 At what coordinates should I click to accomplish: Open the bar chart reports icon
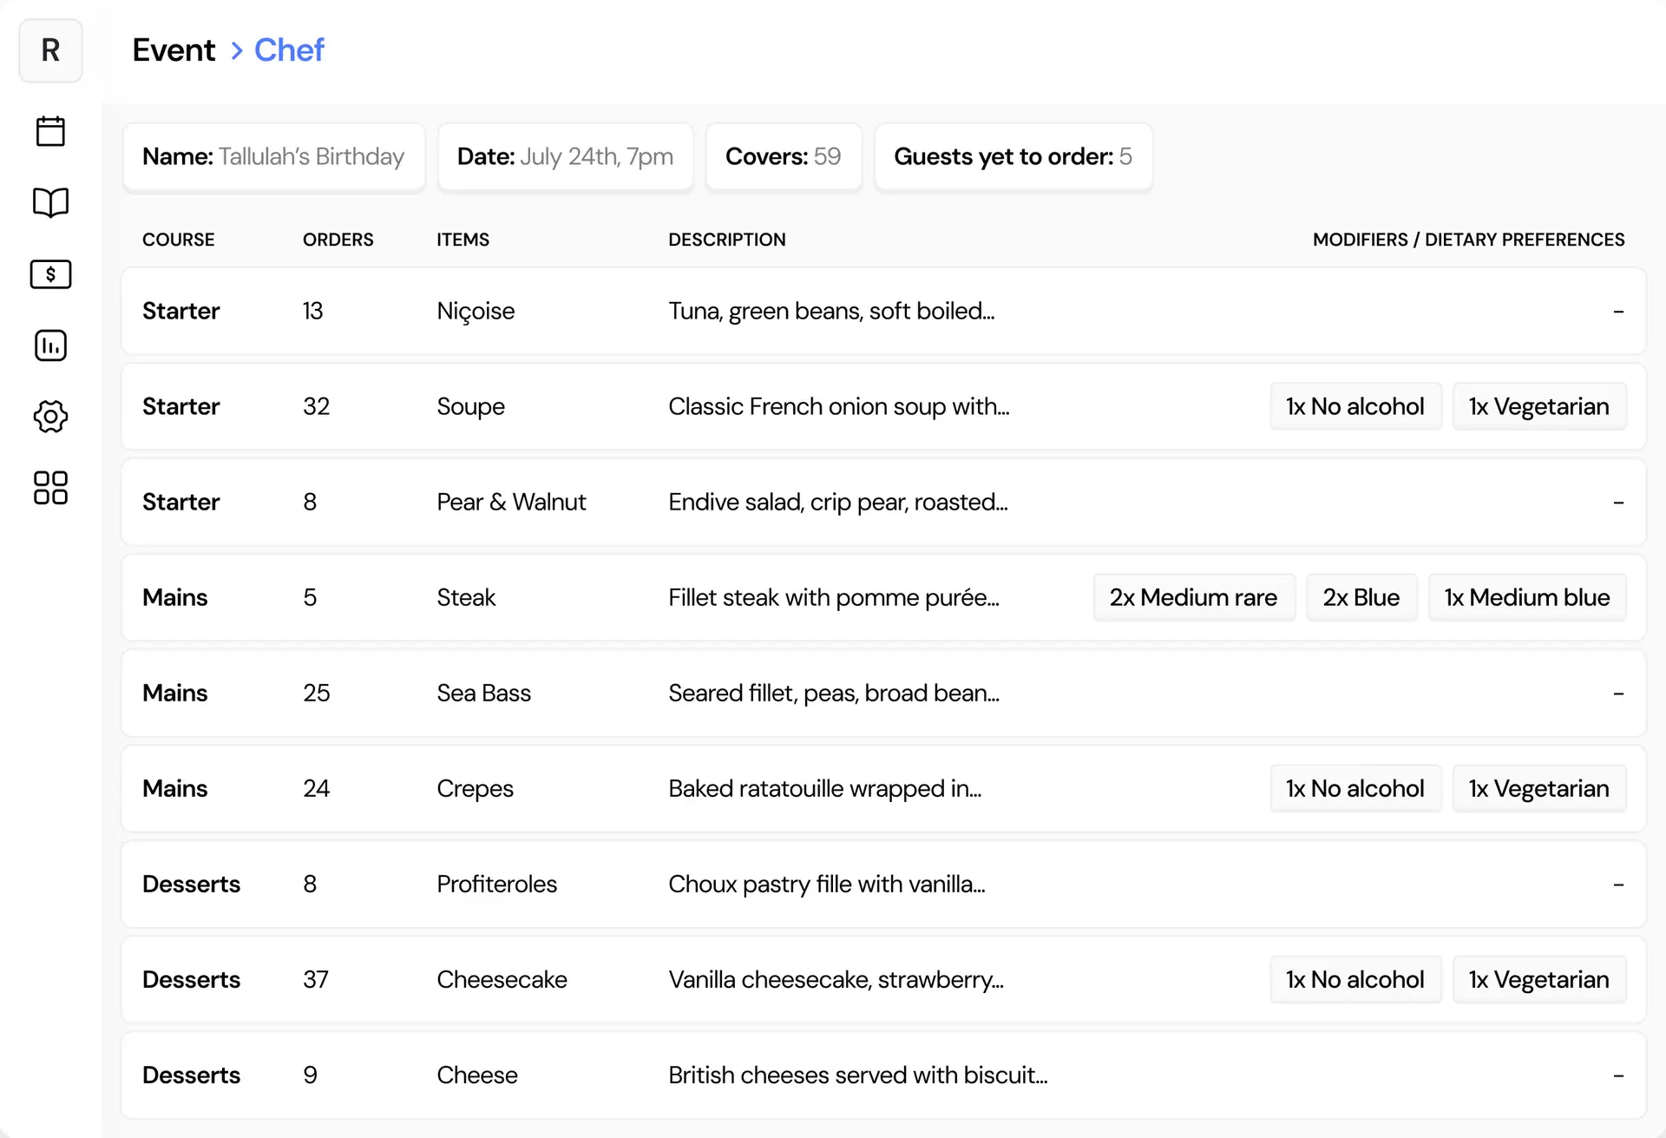tap(50, 345)
